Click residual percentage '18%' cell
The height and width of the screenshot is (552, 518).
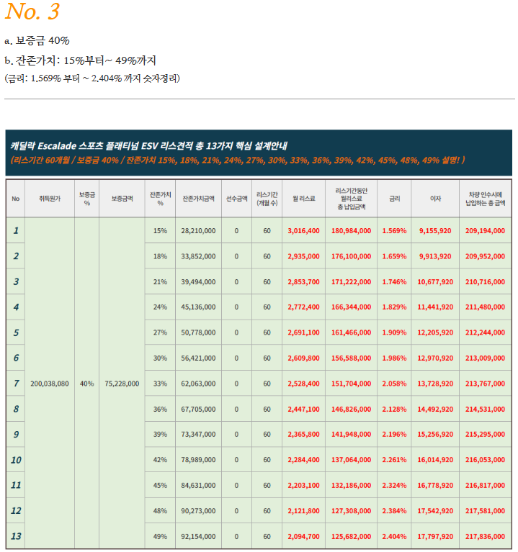pos(160,256)
